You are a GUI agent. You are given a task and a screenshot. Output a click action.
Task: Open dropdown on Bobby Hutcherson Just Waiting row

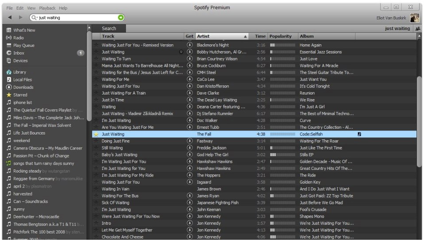(x=181, y=52)
